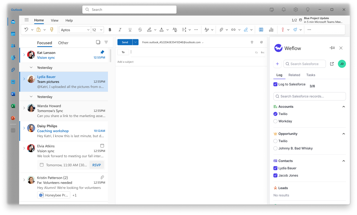Toggle the select messages checkbox icon
Screen dimensions: 357x215
pos(98,42)
